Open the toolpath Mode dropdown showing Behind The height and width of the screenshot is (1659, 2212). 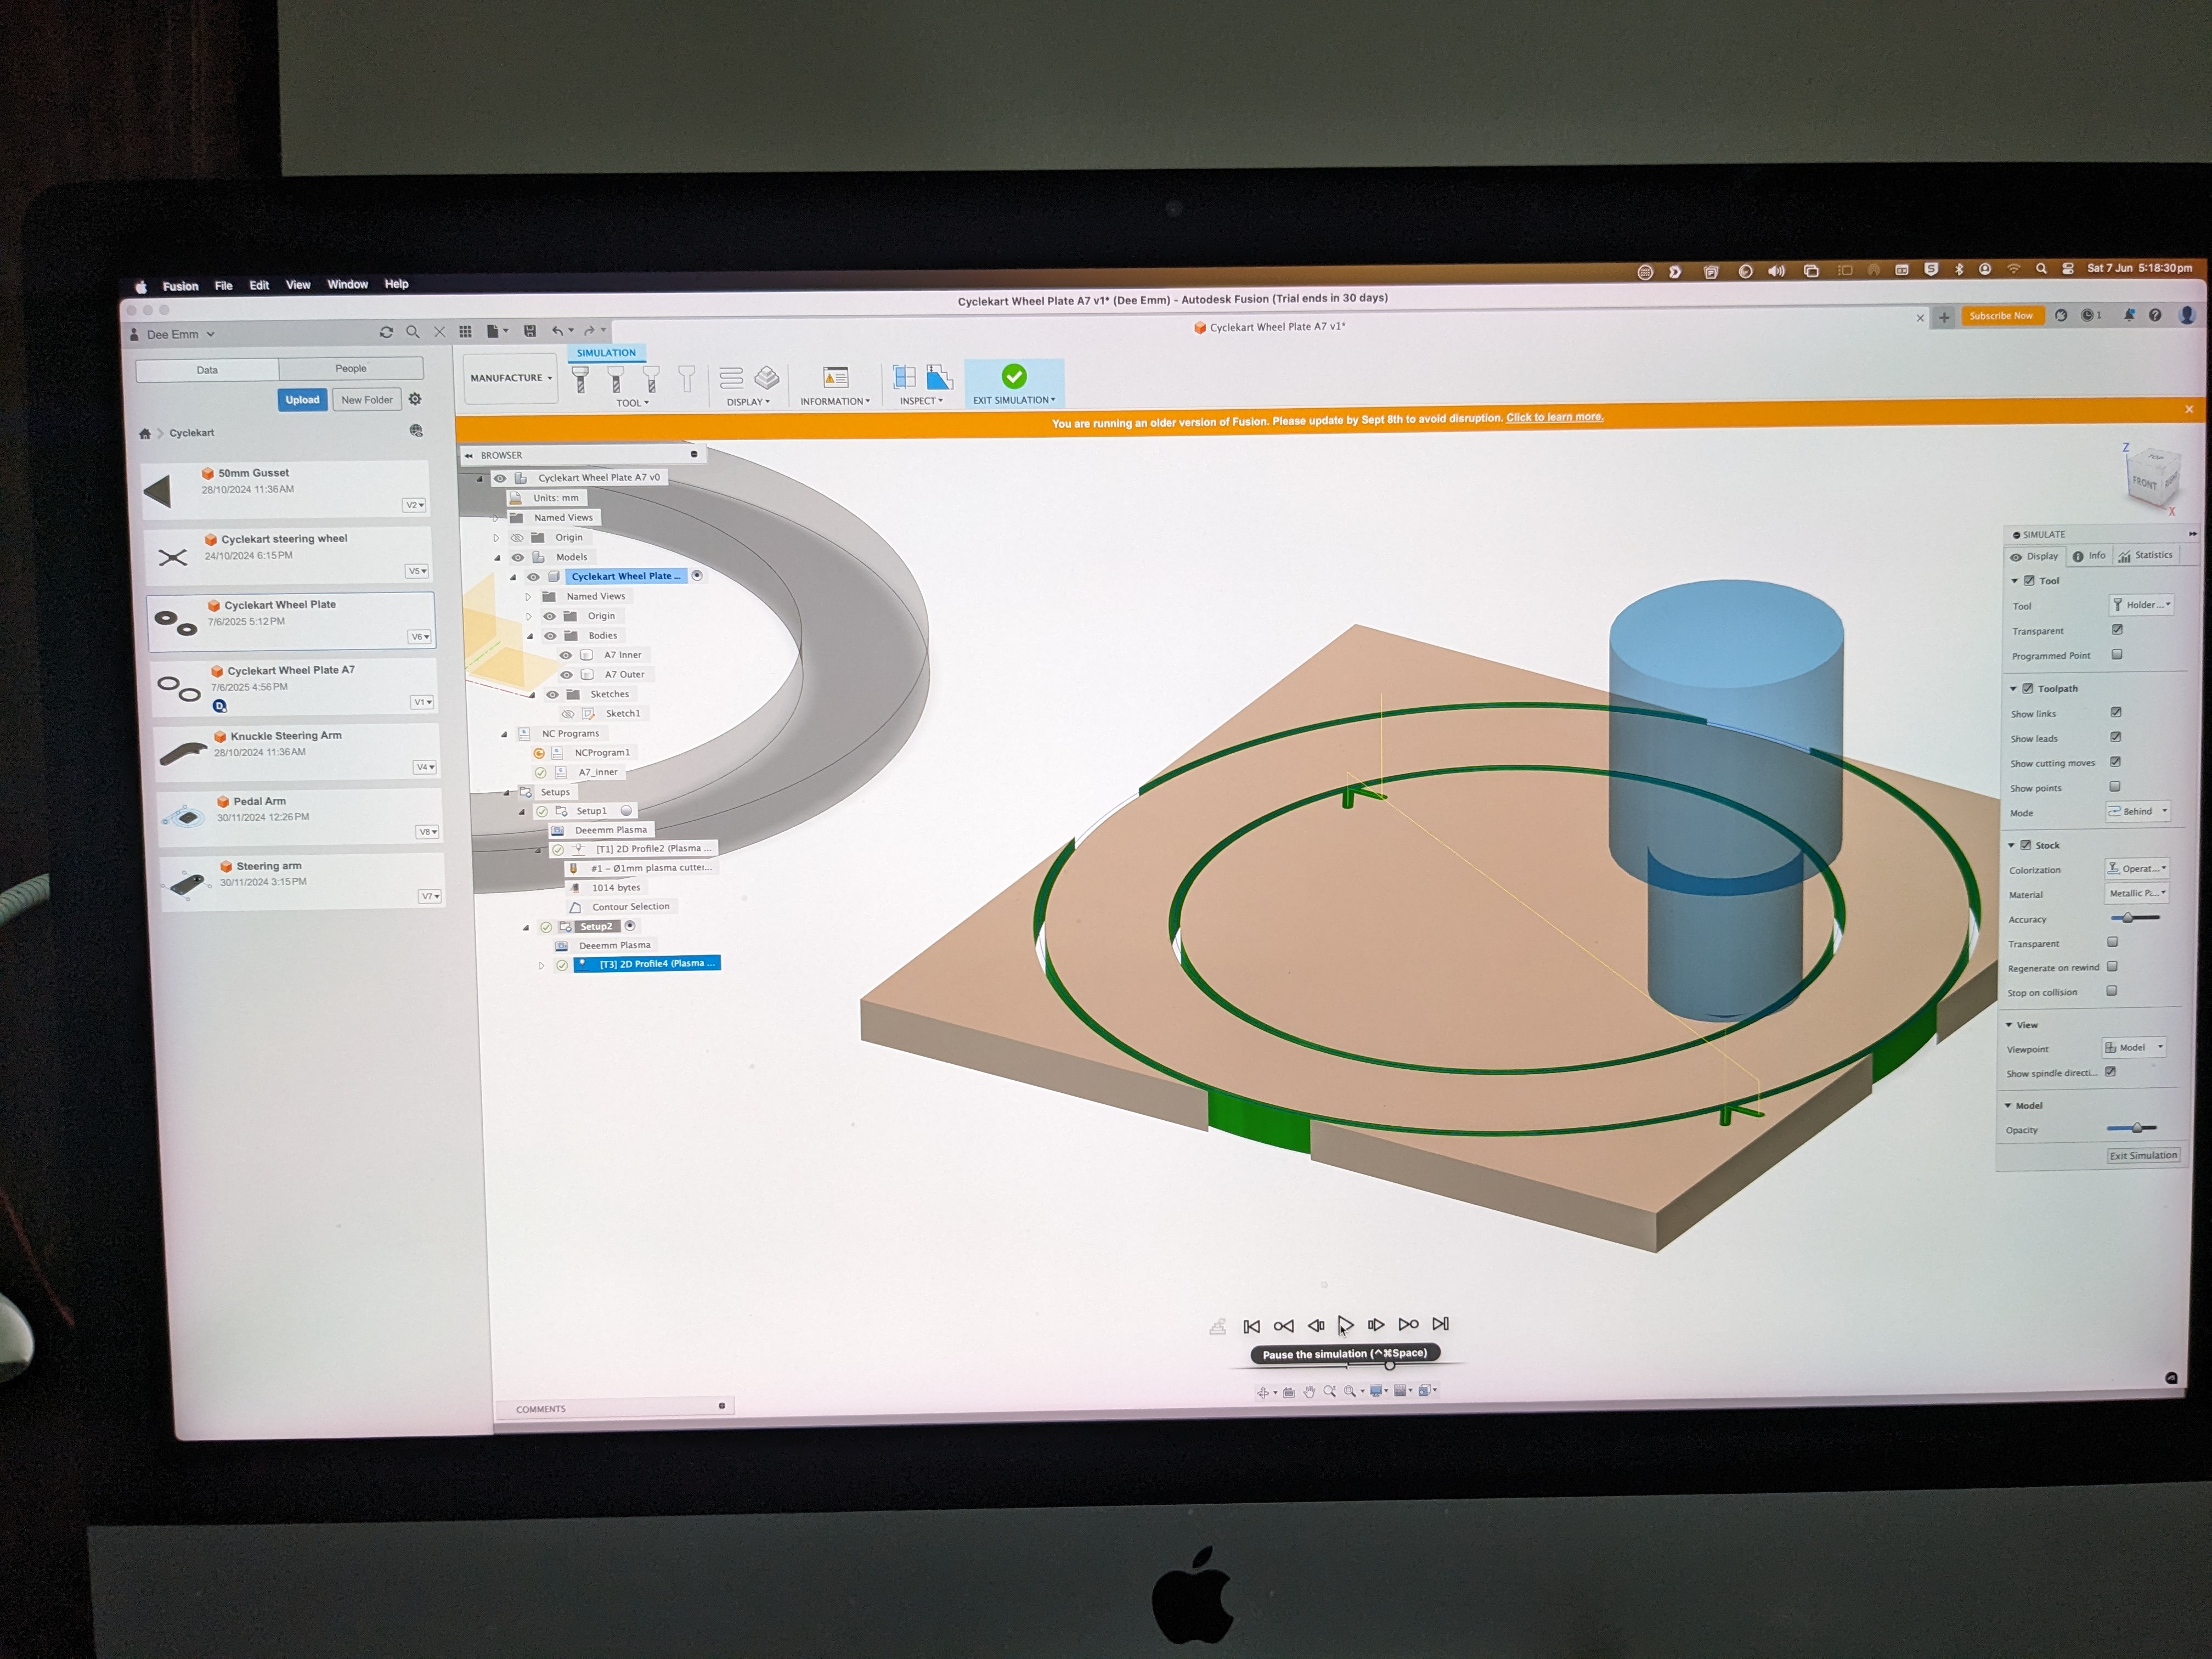coord(2138,811)
